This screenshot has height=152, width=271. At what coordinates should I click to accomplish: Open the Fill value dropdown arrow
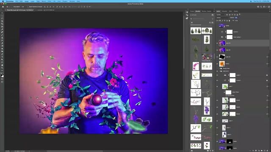click(239, 21)
